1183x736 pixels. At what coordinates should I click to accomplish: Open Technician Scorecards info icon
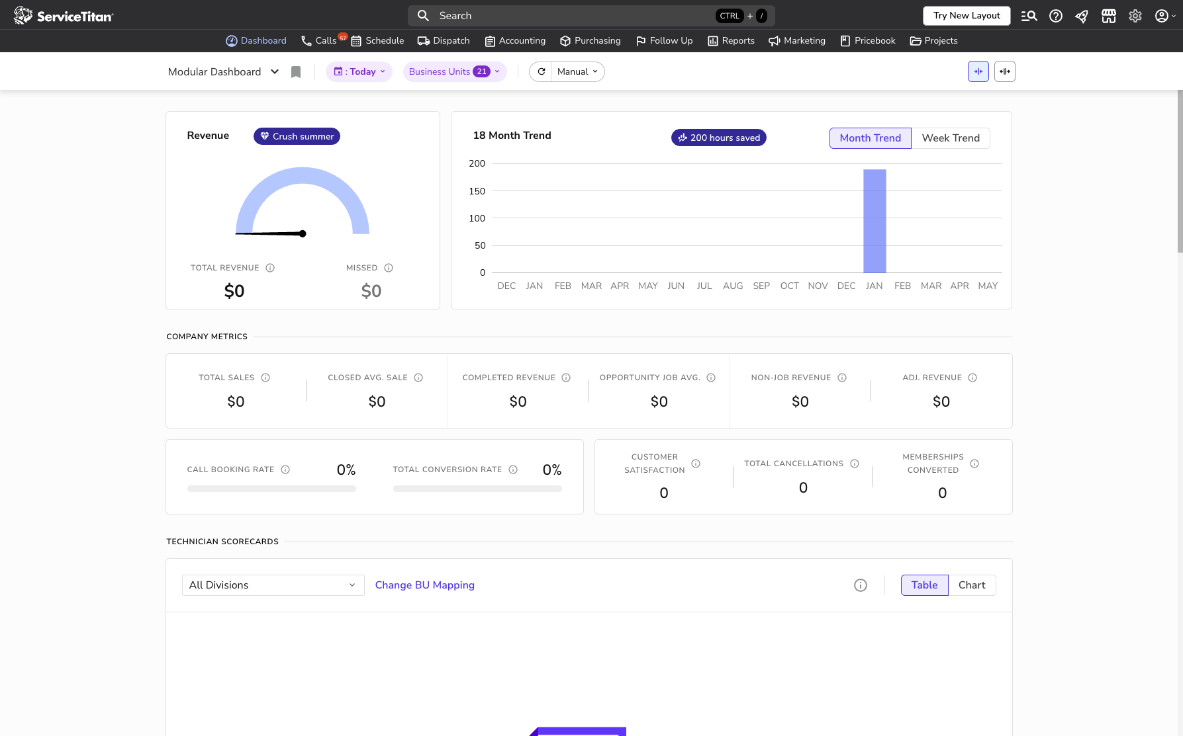[861, 585]
